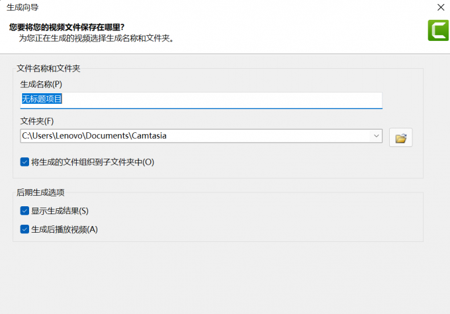This screenshot has width=450, height=314.
Task: Expand the 文件夹 path dropdown arrow
Action: [x=377, y=136]
